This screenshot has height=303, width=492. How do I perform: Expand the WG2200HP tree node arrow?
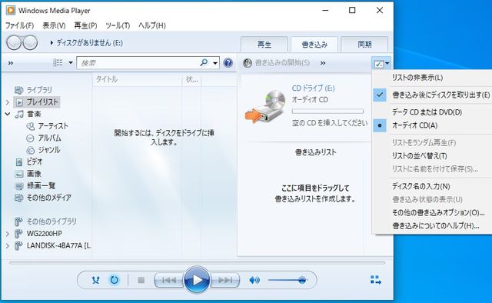point(8,234)
